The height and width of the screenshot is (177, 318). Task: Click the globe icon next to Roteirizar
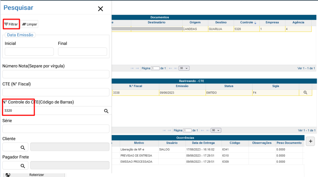pyautogui.click(x=8, y=175)
